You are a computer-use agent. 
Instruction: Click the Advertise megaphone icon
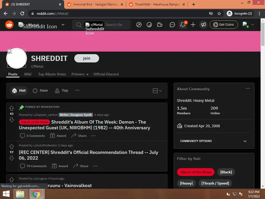(x=203, y=25)
